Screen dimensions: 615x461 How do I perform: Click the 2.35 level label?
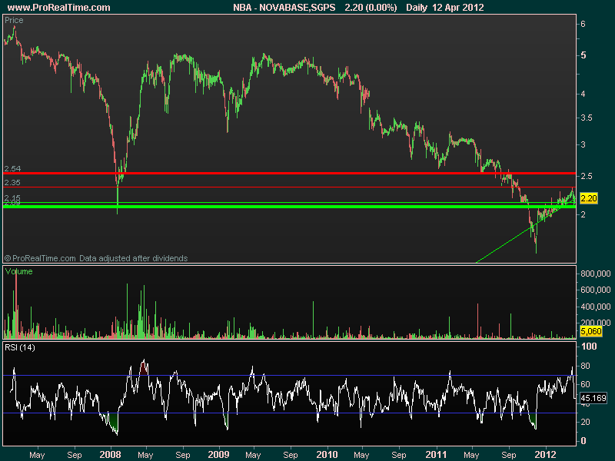pyautogui.click(x=12, y=182)
